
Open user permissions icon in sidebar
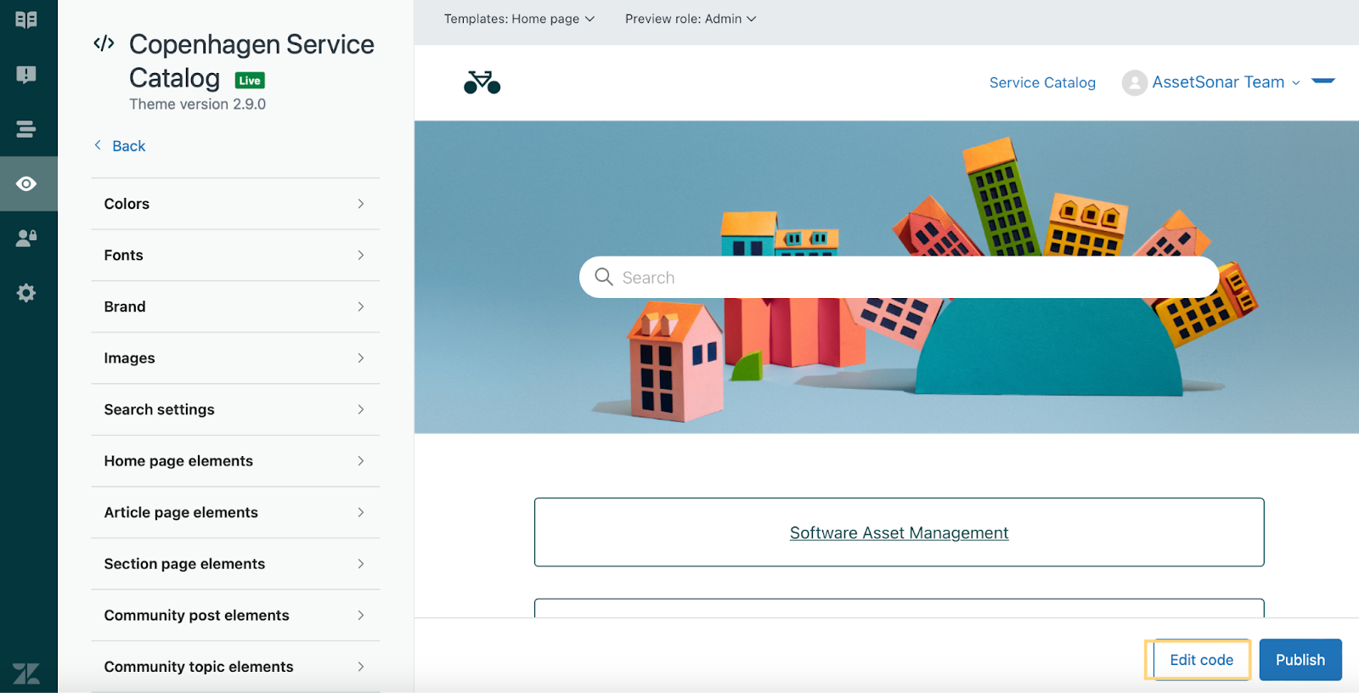pyautogui.click(x=26, y=238)
